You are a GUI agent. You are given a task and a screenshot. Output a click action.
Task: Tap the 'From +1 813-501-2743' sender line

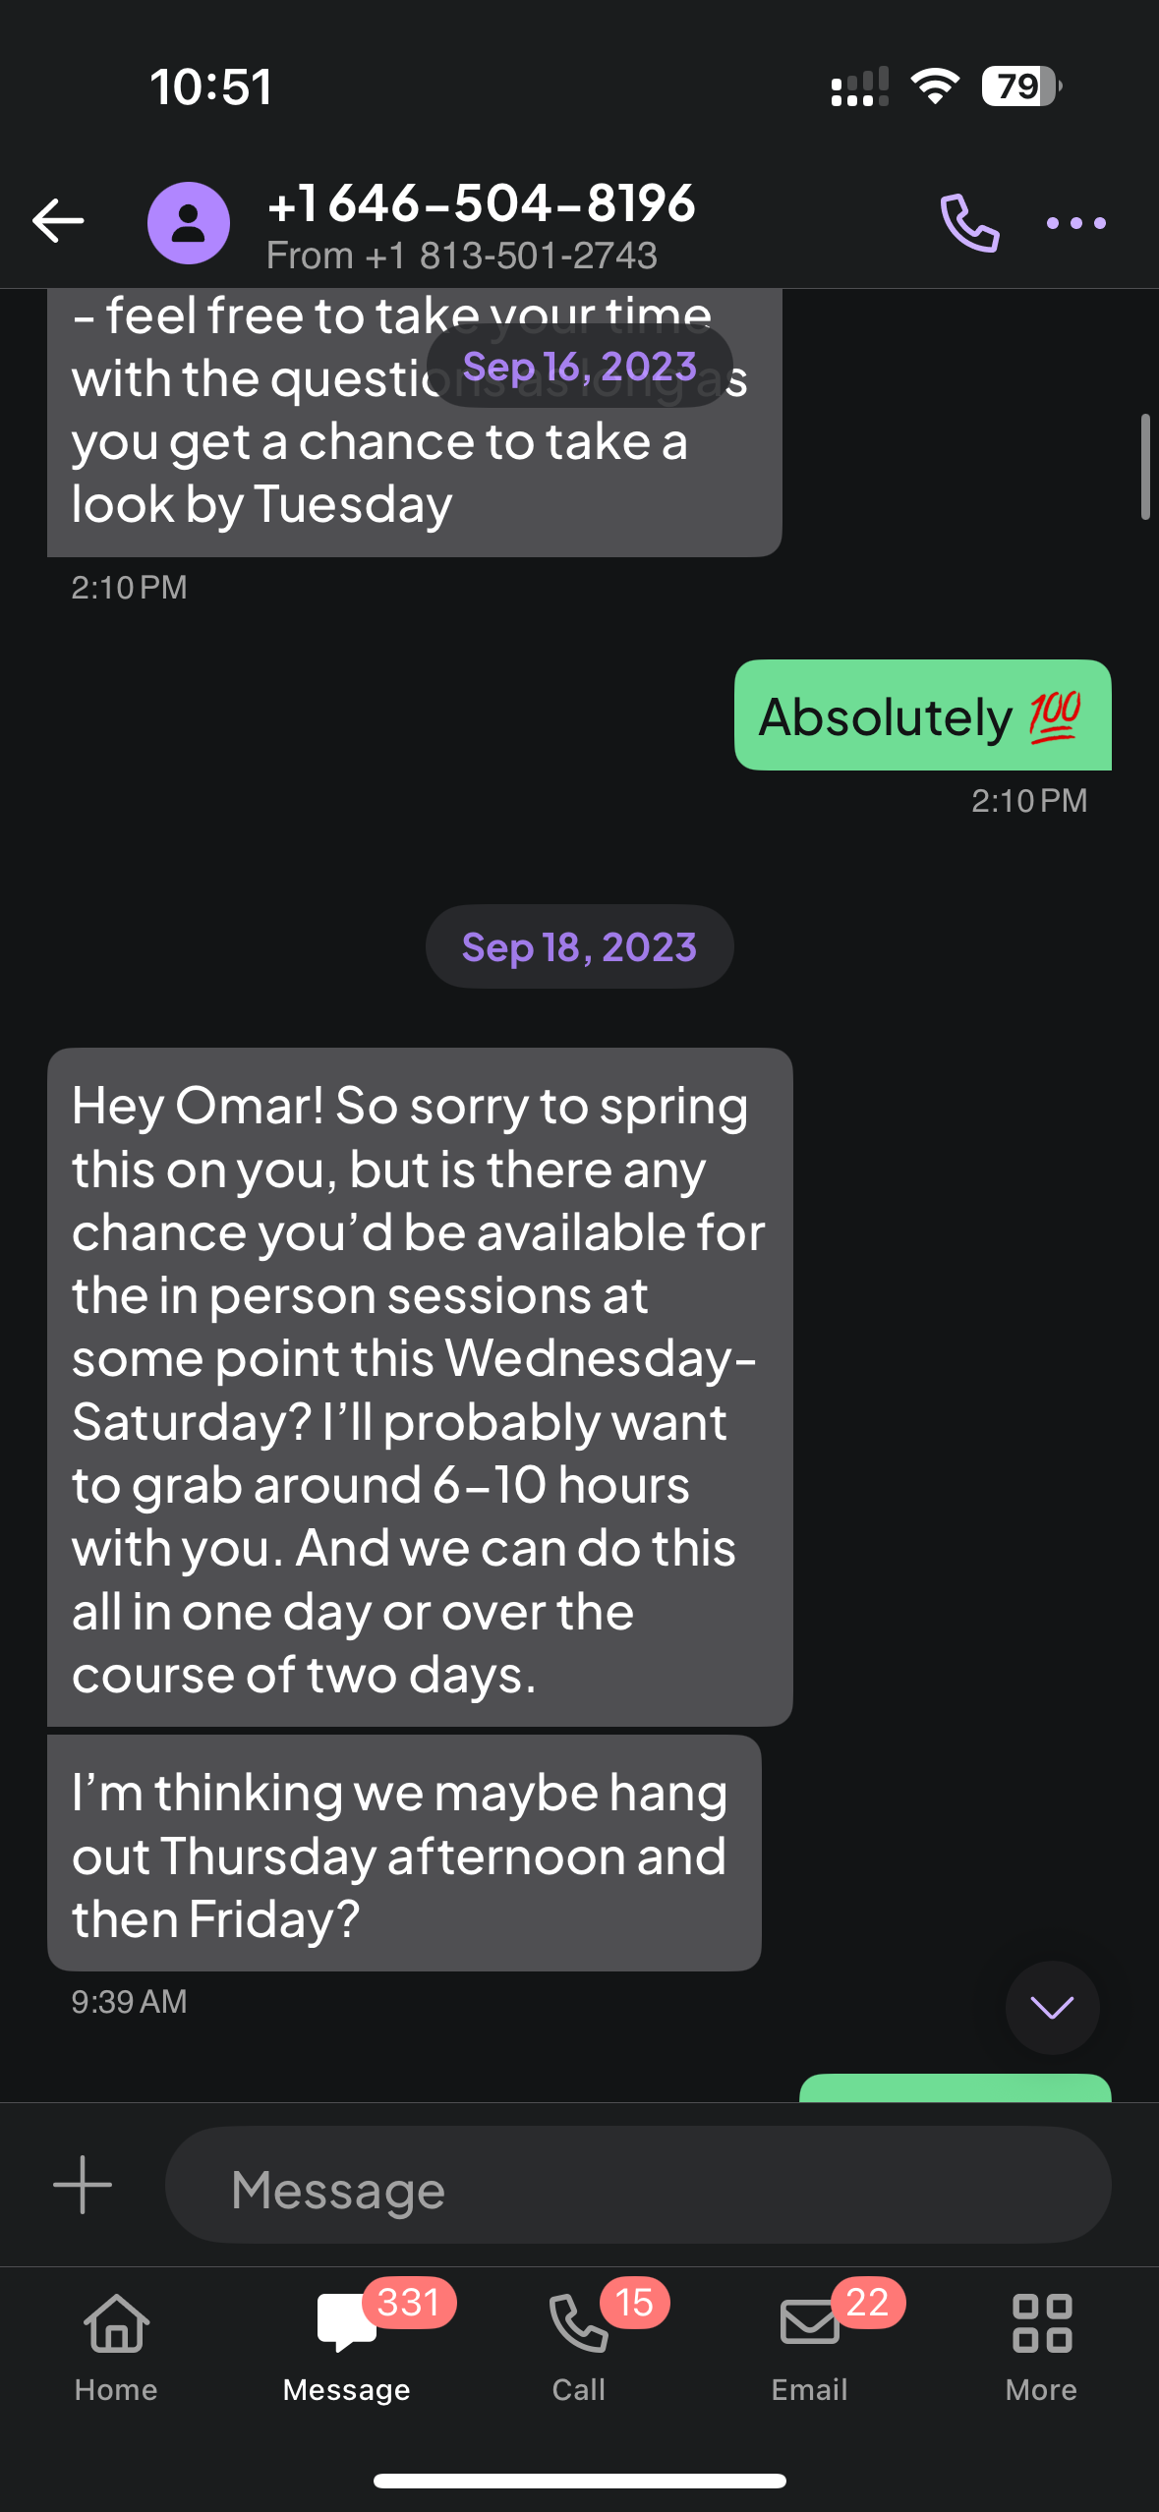click(461, 257)
